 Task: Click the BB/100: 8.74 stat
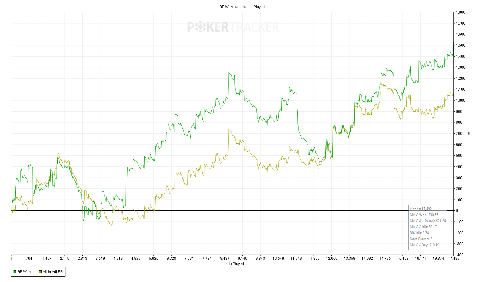[x=419, y=233]
